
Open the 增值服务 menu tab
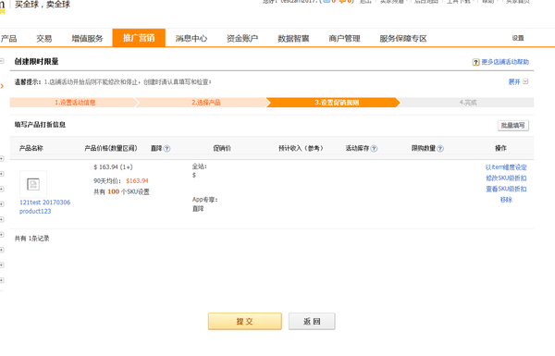87,38
